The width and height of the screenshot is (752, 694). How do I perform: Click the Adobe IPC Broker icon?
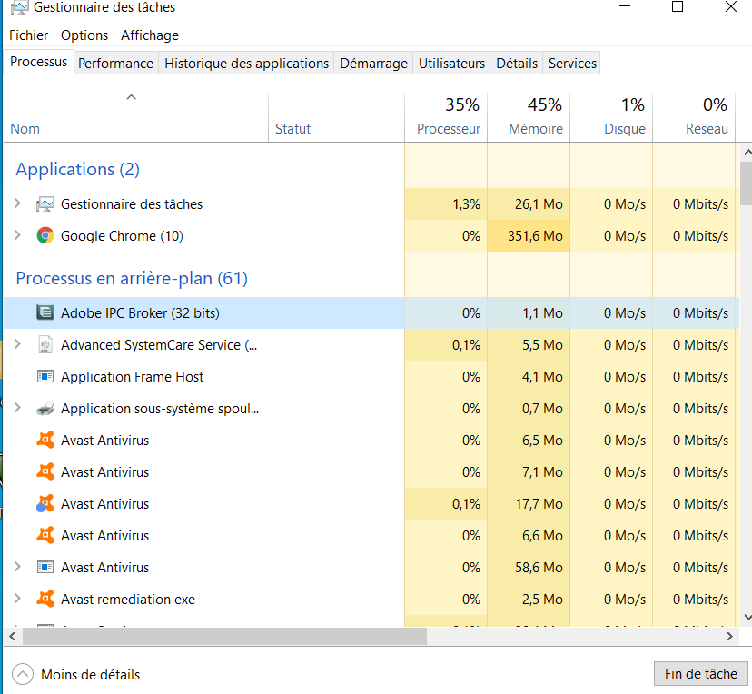(x=45, y=313)
